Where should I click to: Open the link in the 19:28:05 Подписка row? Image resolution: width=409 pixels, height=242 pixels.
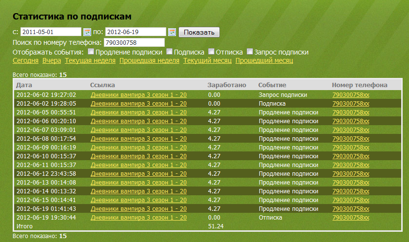pyautogui.click(x=138, y=104)
